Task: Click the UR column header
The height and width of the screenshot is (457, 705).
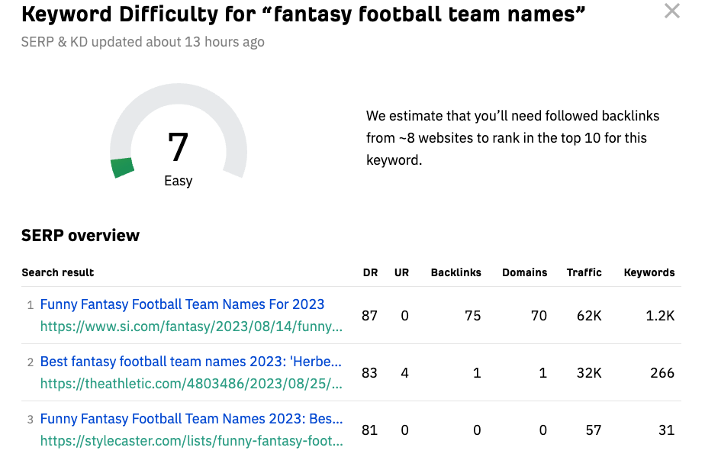Action: tap(401, 272)
